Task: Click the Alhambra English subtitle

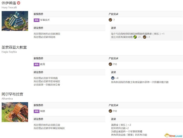Action: (x=7, y=99)
